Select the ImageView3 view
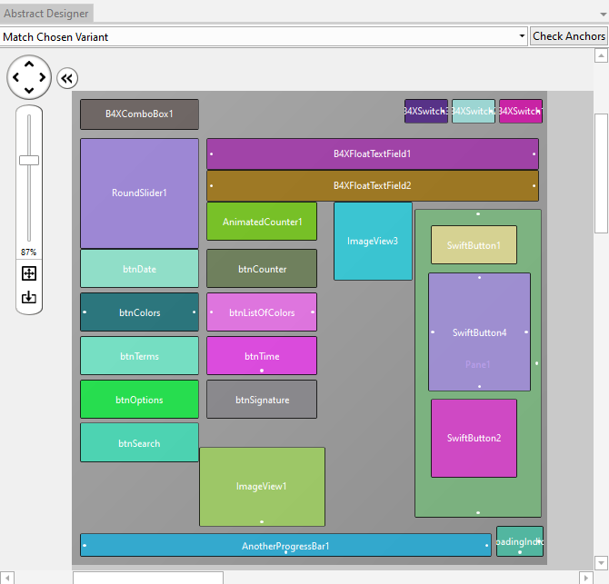This screenshot has width=609, height=584. click(x=373, y=241)
